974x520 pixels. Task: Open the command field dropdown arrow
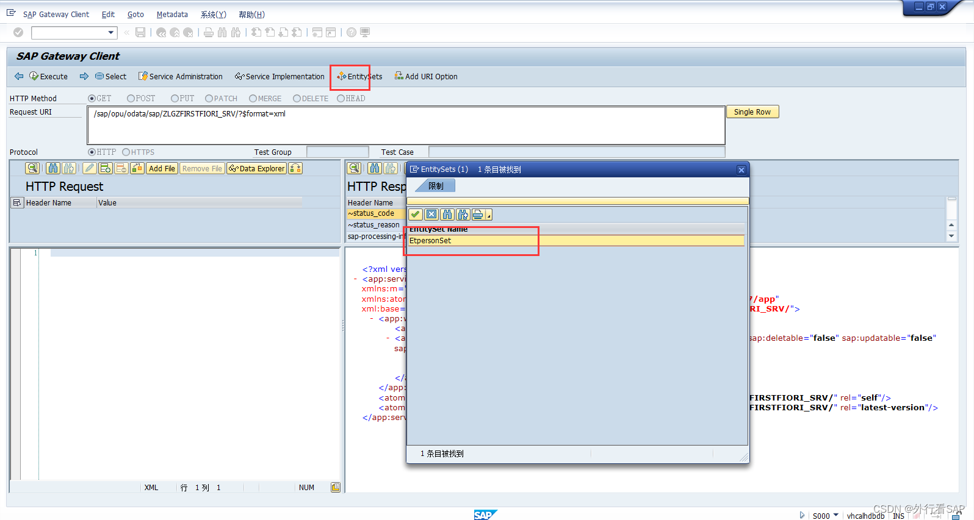[x=111, y=32]
